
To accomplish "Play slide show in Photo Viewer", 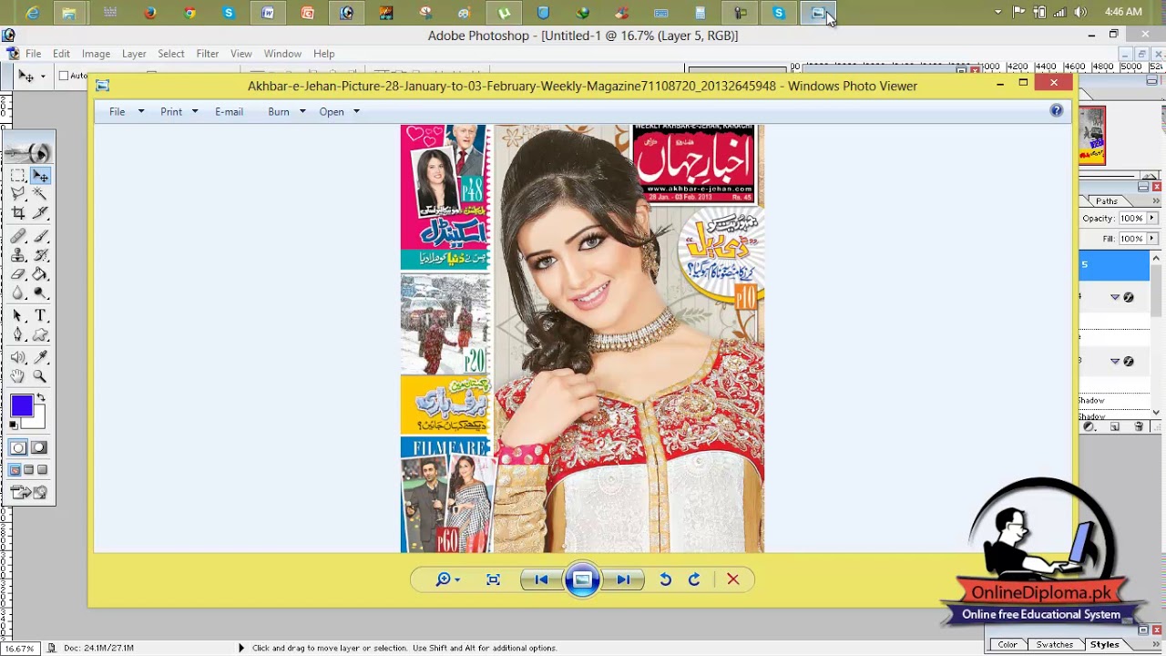I will (x=582, y=579).
